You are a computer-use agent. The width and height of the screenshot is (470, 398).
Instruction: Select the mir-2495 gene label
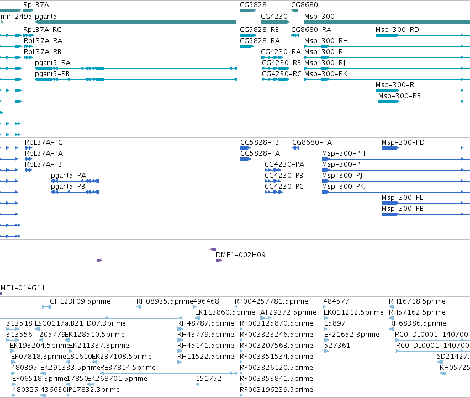pos(16,16)
